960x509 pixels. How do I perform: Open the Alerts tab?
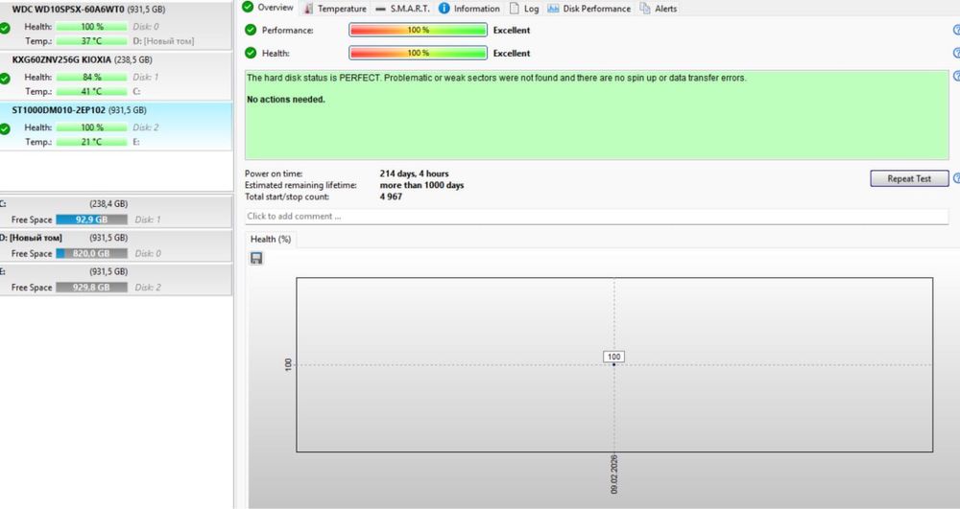(x=659, y=9)
